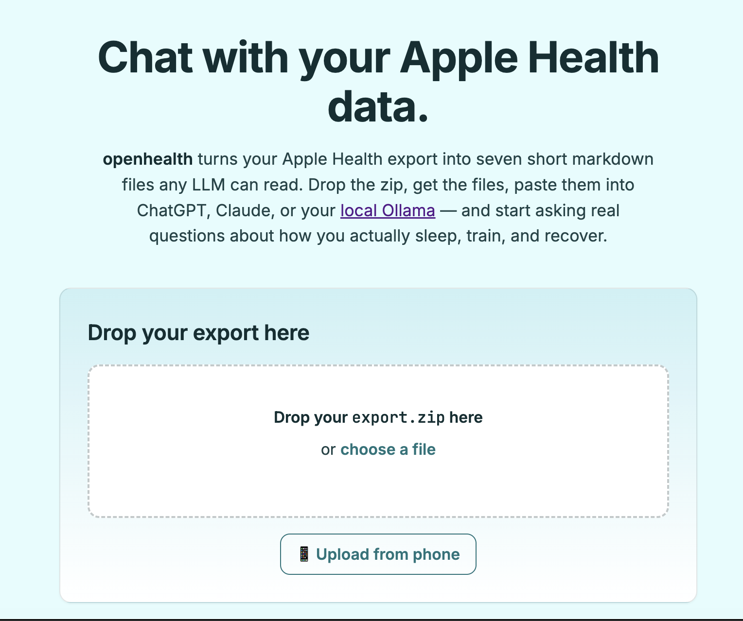Screen dimensions: 743x621
Task: Click the intro paragraph about markdown files
Action: click(378, 197)
